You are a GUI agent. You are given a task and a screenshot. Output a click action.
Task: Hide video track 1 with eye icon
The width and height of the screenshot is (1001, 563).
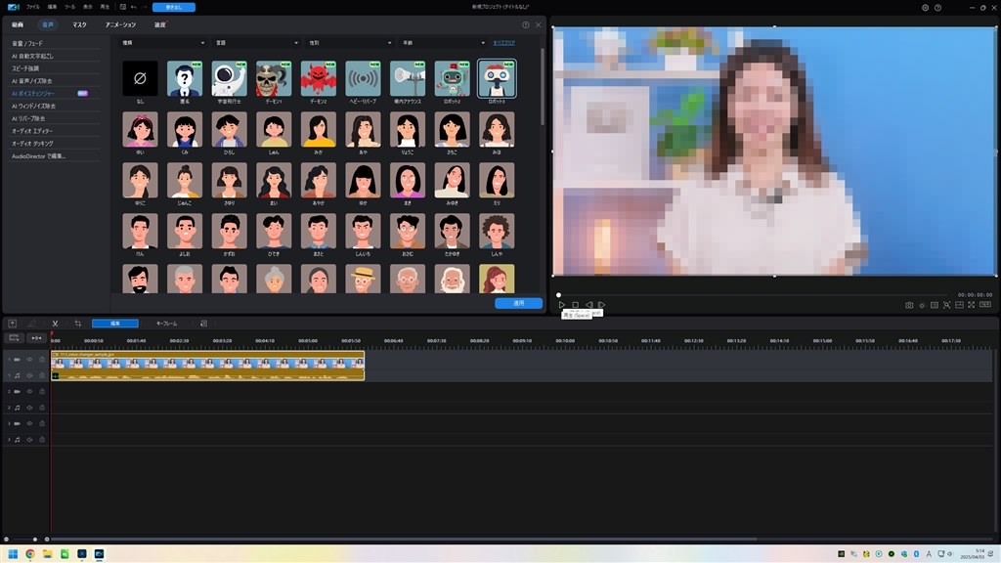tap(30, 360)
